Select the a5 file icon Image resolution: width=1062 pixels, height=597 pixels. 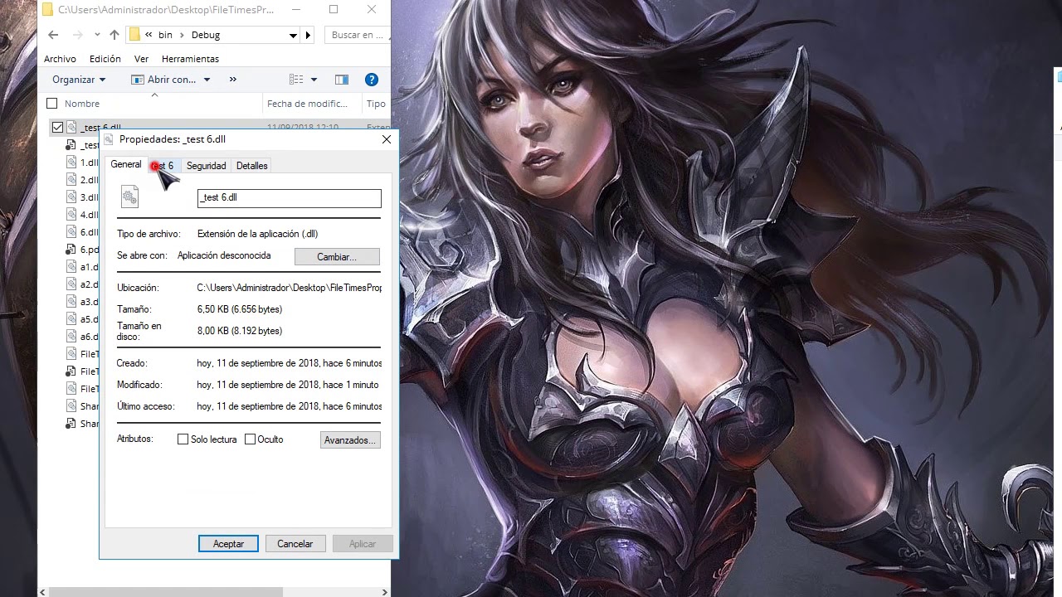pyautogui.click(x=72, y=319)
